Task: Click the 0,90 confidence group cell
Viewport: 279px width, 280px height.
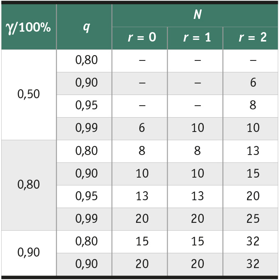Action: 29,253
